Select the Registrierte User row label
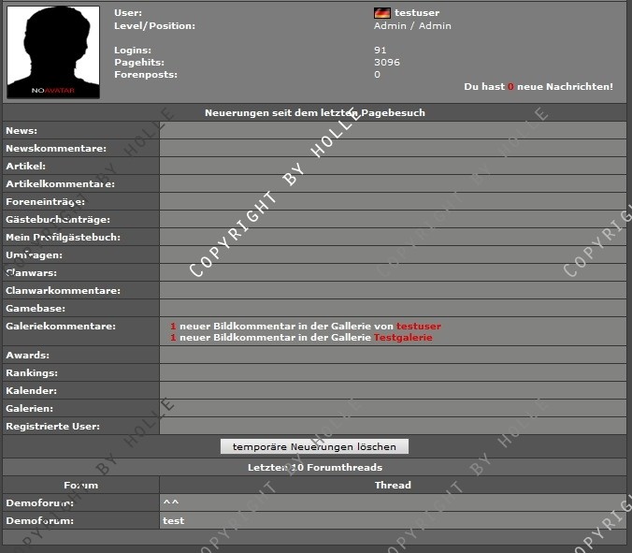Screen dimensions: 632x553 click(52, 427)
